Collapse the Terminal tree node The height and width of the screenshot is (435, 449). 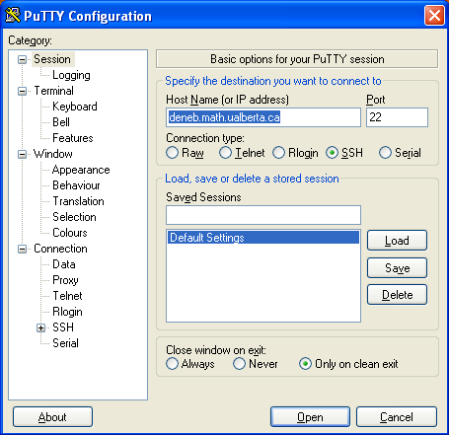[x=22, y=91]
